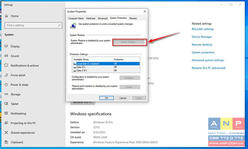Open Display settings page

[15, 46]
